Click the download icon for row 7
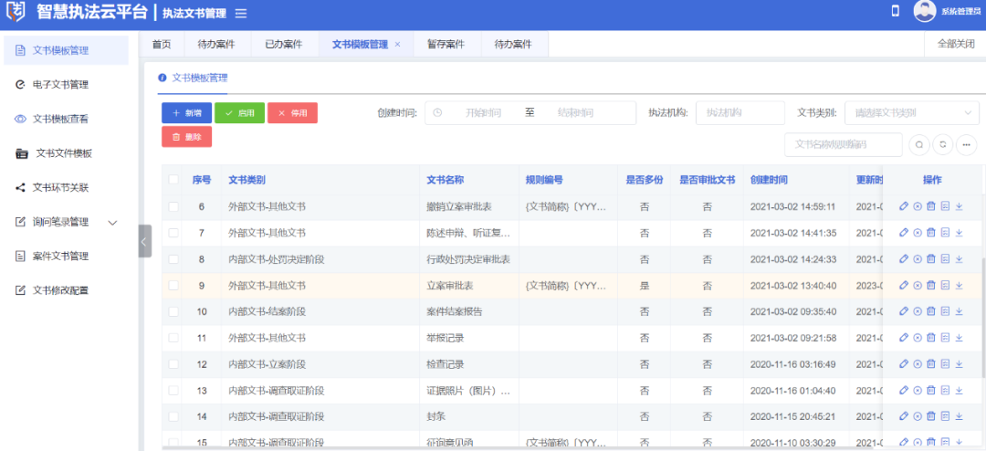986x451 pixels. point(959,233)
